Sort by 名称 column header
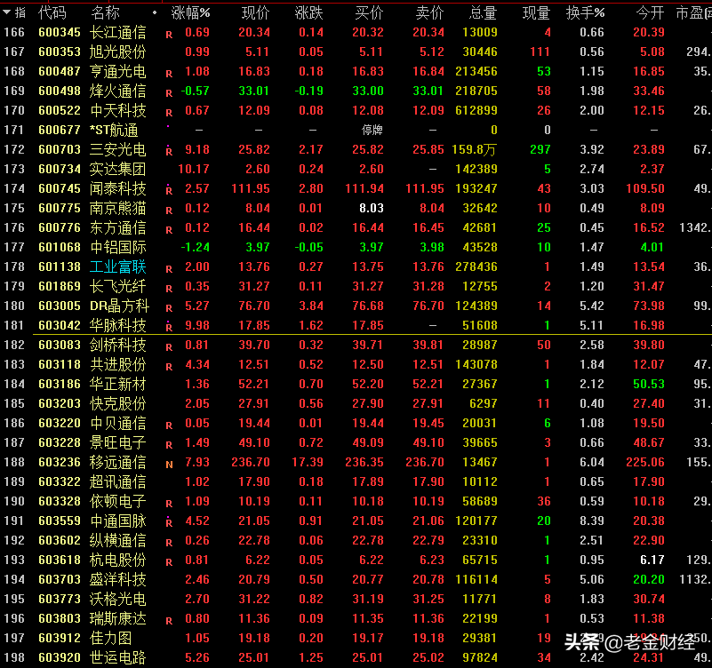Image resolution: width=712 pixels, height=668 pixels. point(105,12)
